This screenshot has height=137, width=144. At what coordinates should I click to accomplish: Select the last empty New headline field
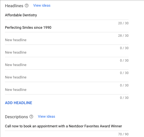point(67,90)
